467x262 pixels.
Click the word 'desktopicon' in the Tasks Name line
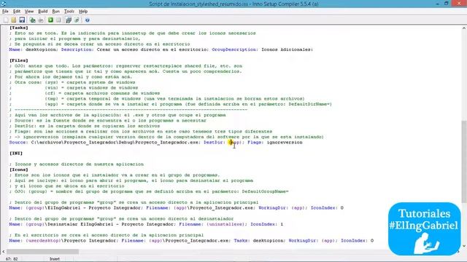tap(42, 49)
